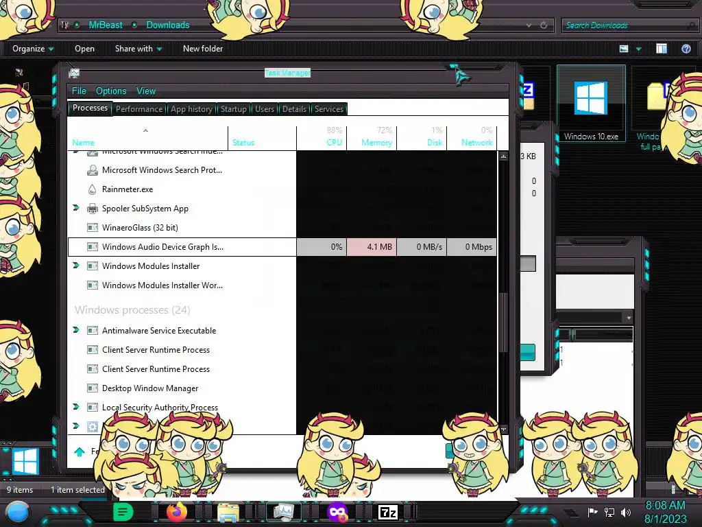
Task: Expand the Spooler SubSystem App process
Action: 76,208
